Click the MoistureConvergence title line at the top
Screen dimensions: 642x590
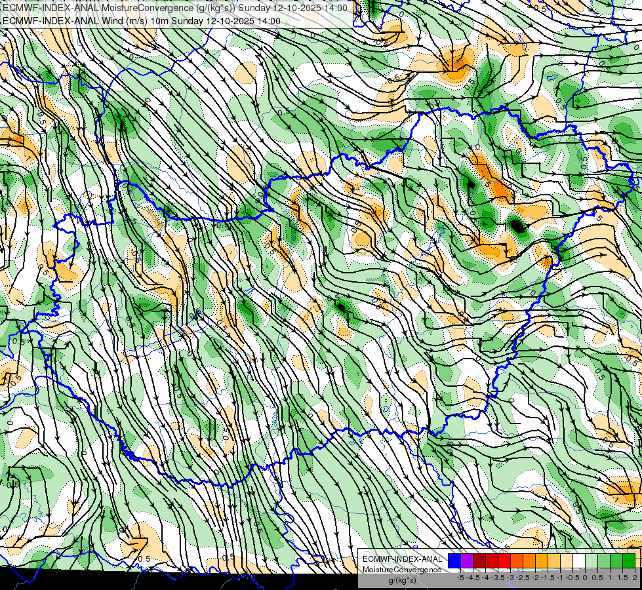(175, 8)
